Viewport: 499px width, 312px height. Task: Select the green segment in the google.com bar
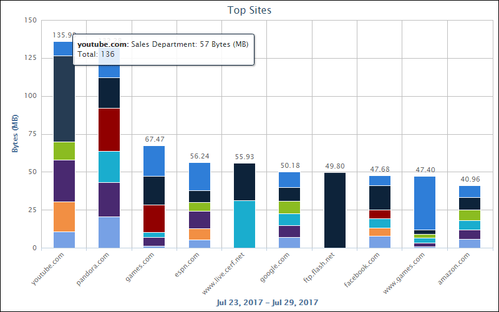coord(289,207)
